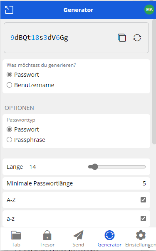The width and height of the screenshot is (156, 251).
Task: Open Einstellungen gear icon
Action: (x=141, y=235)
